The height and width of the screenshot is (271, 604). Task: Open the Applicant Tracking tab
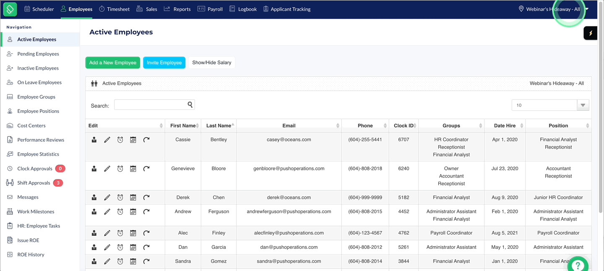[287, 9]
